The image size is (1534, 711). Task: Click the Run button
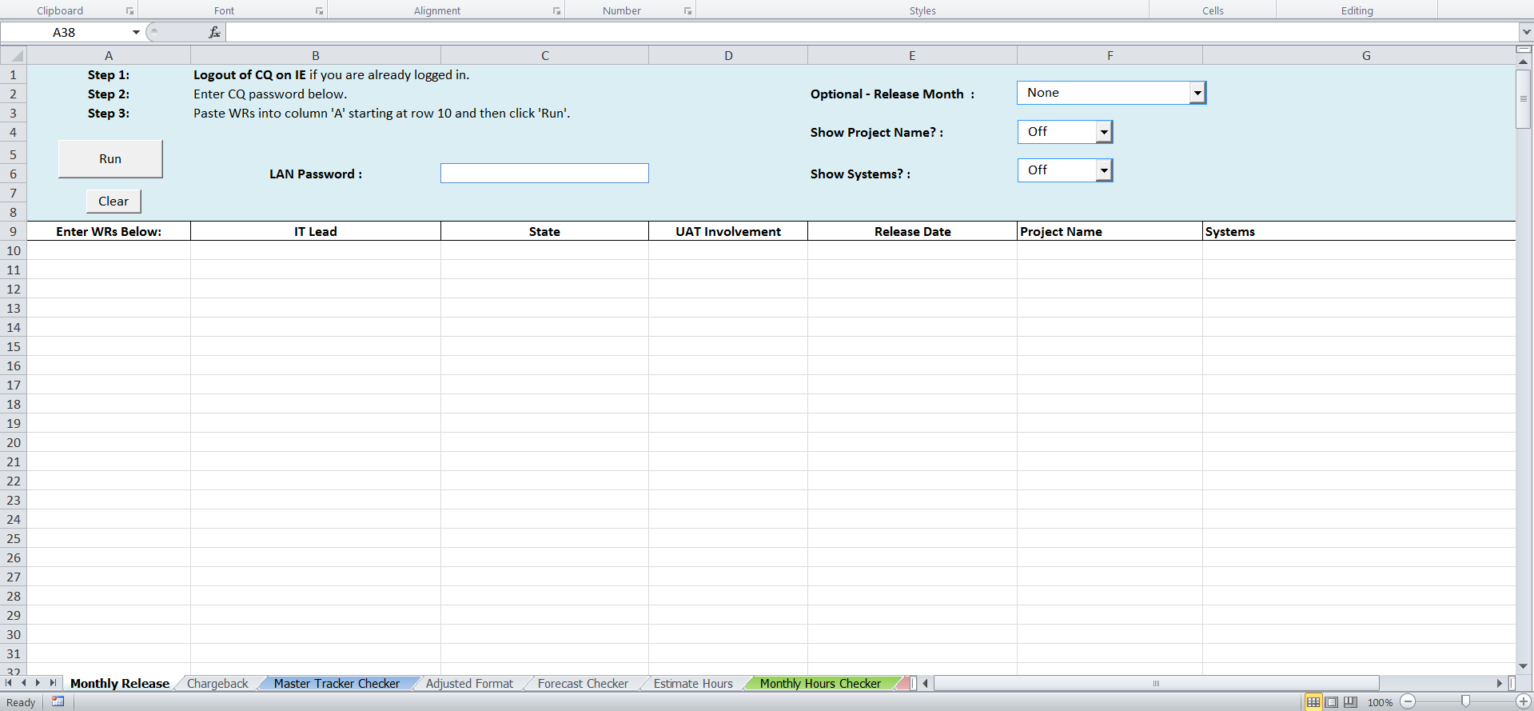click(110, 159)
